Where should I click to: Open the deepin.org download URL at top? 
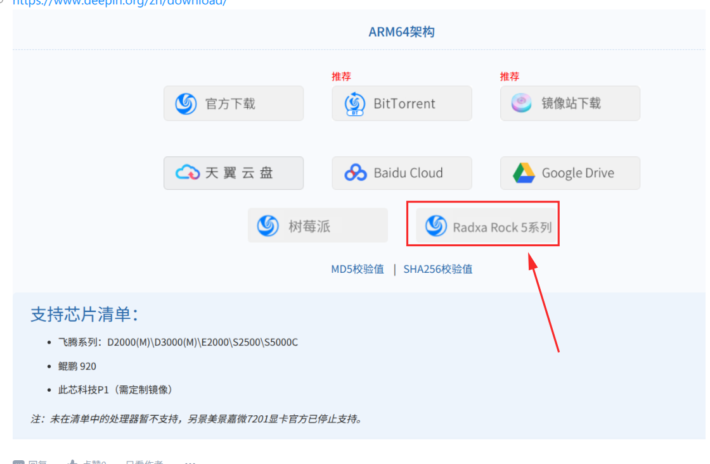pos(120,3)
